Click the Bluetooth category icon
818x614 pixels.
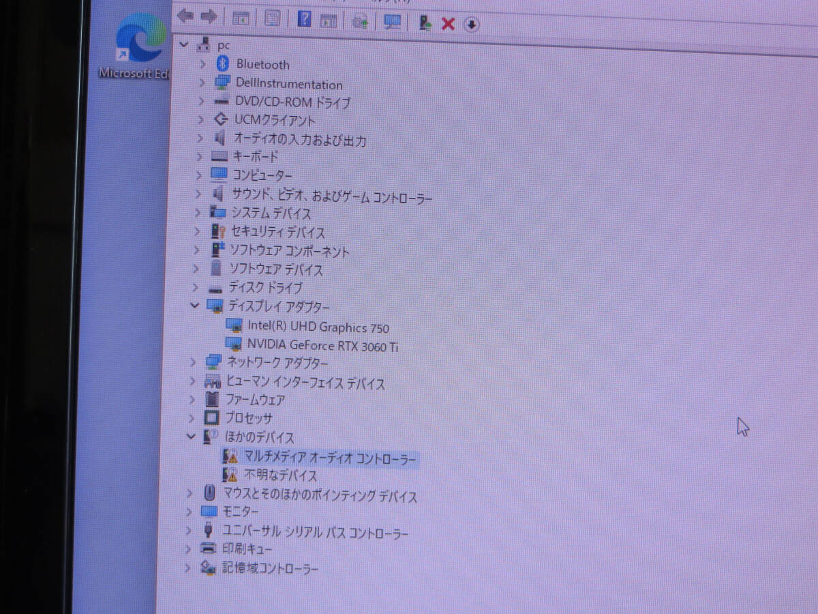(x=222, y=63)
